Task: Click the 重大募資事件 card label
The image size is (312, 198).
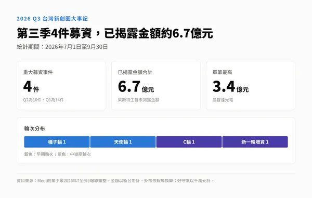Action: (38, 72)
